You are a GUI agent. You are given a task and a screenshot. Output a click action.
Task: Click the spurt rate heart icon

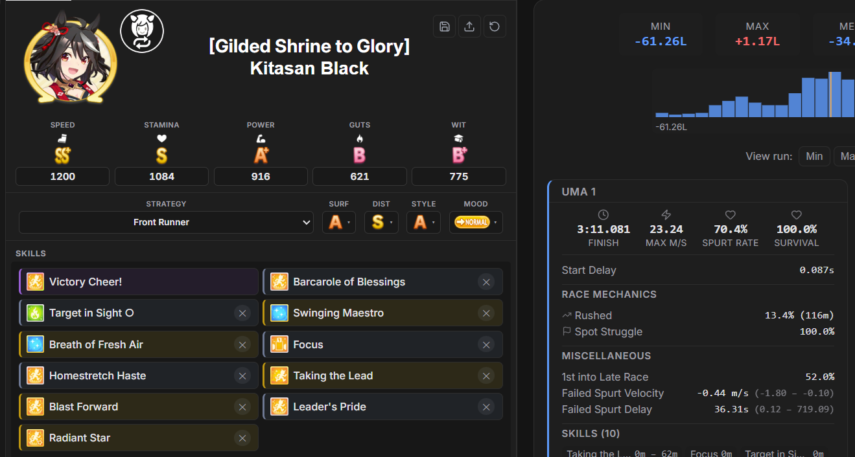tap(731, 215)
